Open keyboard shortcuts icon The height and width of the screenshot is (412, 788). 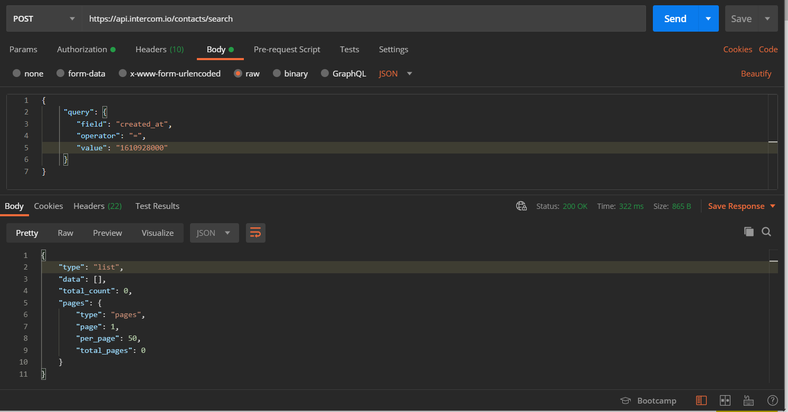(748, 400)
